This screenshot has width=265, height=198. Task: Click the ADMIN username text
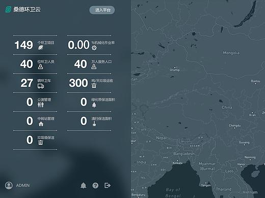pyautogui.click(x=23, y=185)
